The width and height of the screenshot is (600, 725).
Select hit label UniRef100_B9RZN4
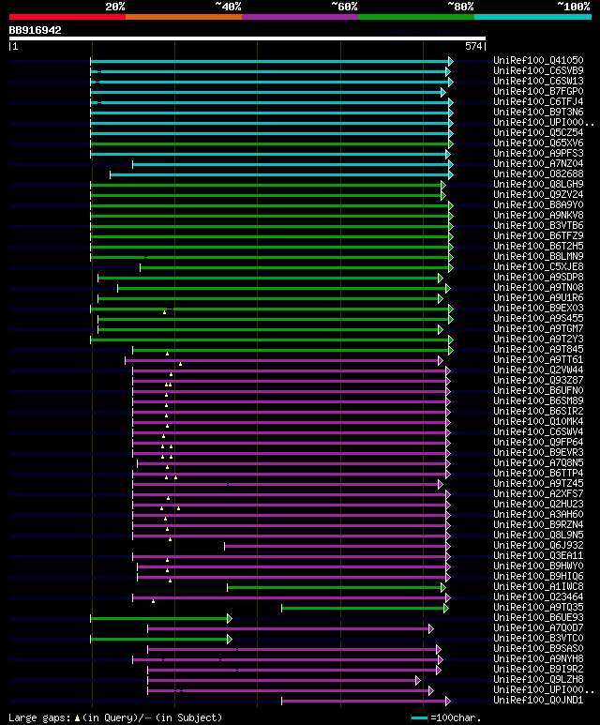tap(538, 525)
